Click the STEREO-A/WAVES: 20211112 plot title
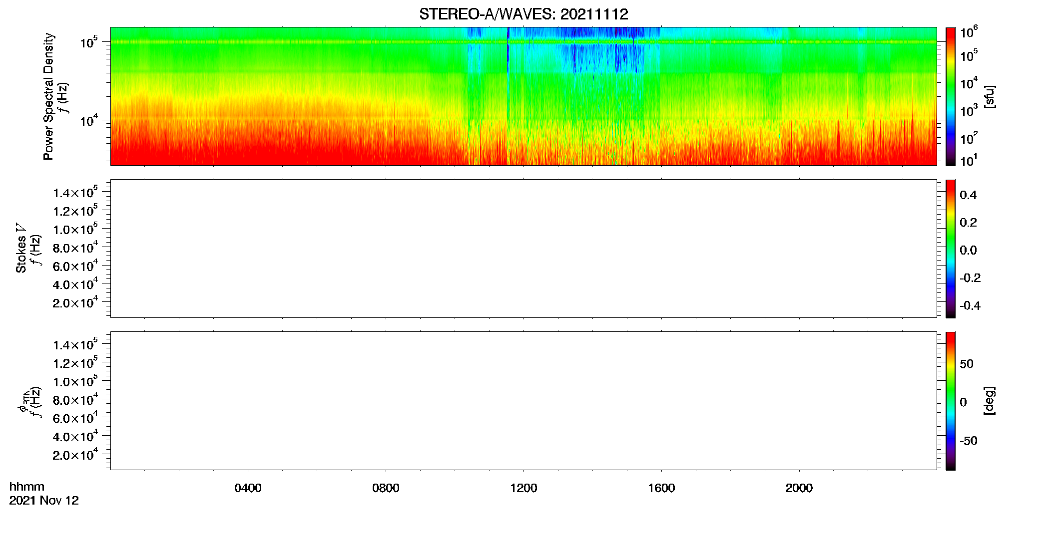Screen dimensions: 1047x539 tap(523, 14)
